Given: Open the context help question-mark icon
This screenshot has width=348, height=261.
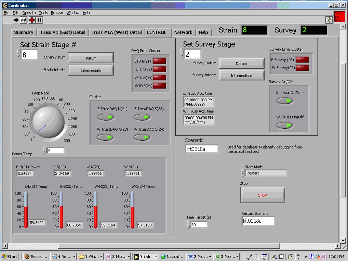Looking at the screenshot, I should tap(329, 20).
